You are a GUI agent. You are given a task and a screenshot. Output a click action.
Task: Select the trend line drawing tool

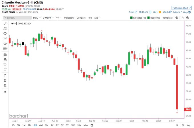click(5, 23)
